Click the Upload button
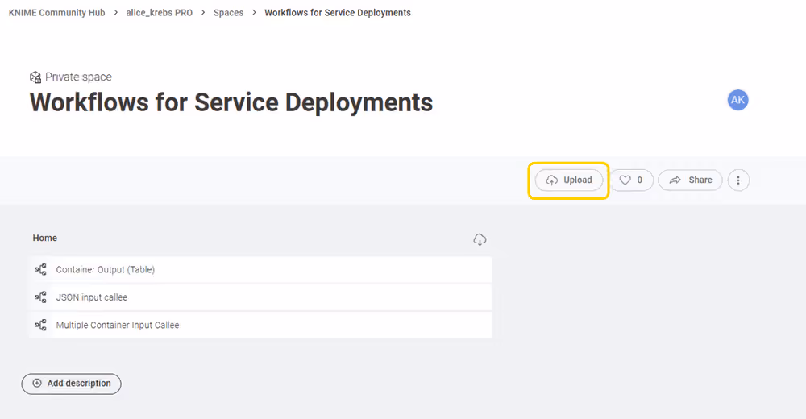 tap(568, 180)
